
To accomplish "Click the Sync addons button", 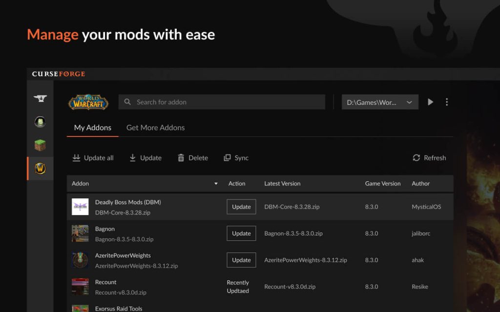I will point(236,158).
